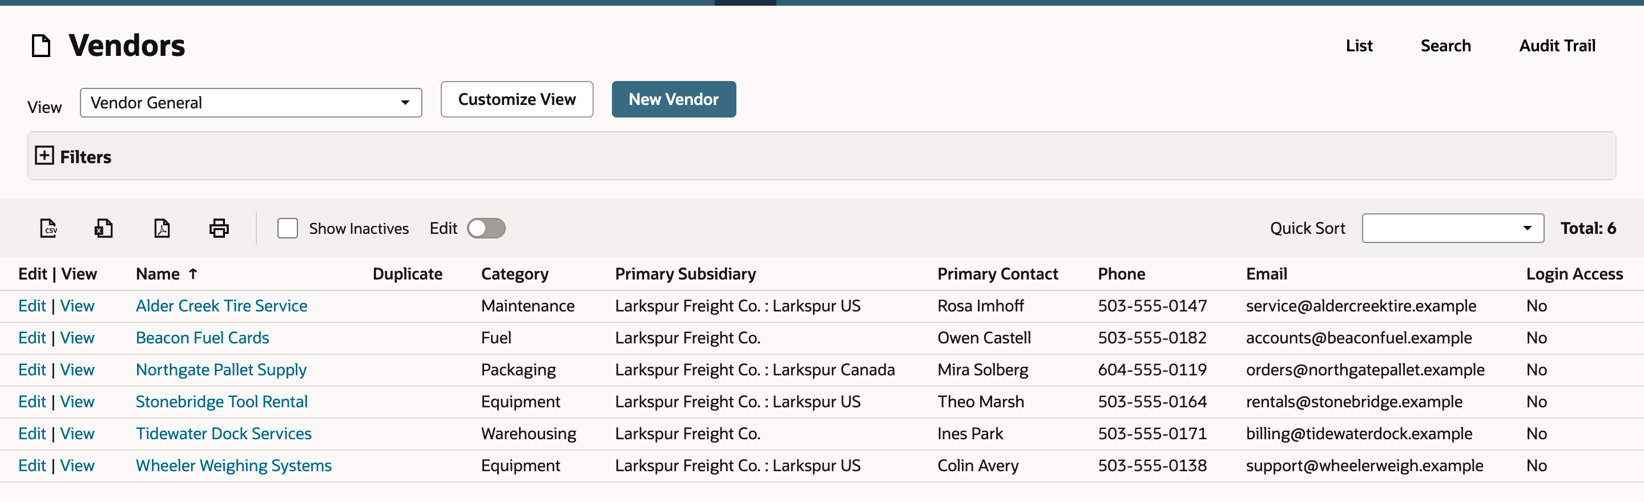
Task: Open Beacon Fuel Cards vendor record
Action: (x=202, y=338)
